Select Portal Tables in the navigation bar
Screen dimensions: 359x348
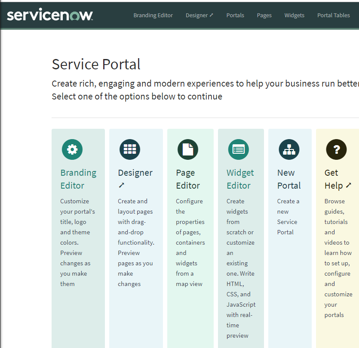click(x=334, y=15)
